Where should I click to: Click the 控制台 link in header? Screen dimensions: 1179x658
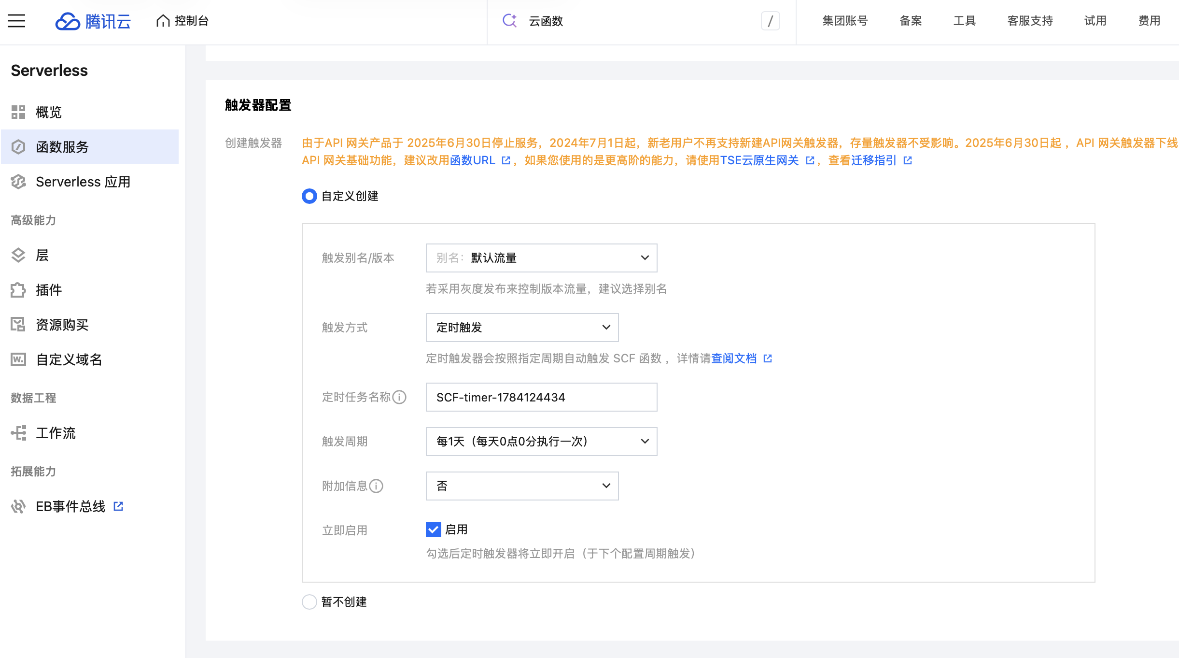point(182,21)
